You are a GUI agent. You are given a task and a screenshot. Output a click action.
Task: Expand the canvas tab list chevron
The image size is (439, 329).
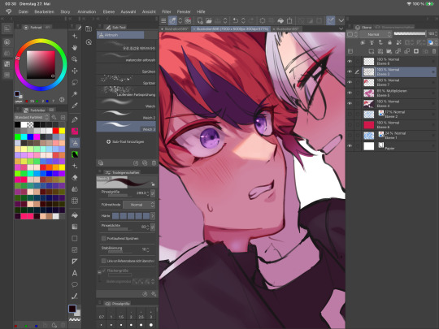coord(341,28)
